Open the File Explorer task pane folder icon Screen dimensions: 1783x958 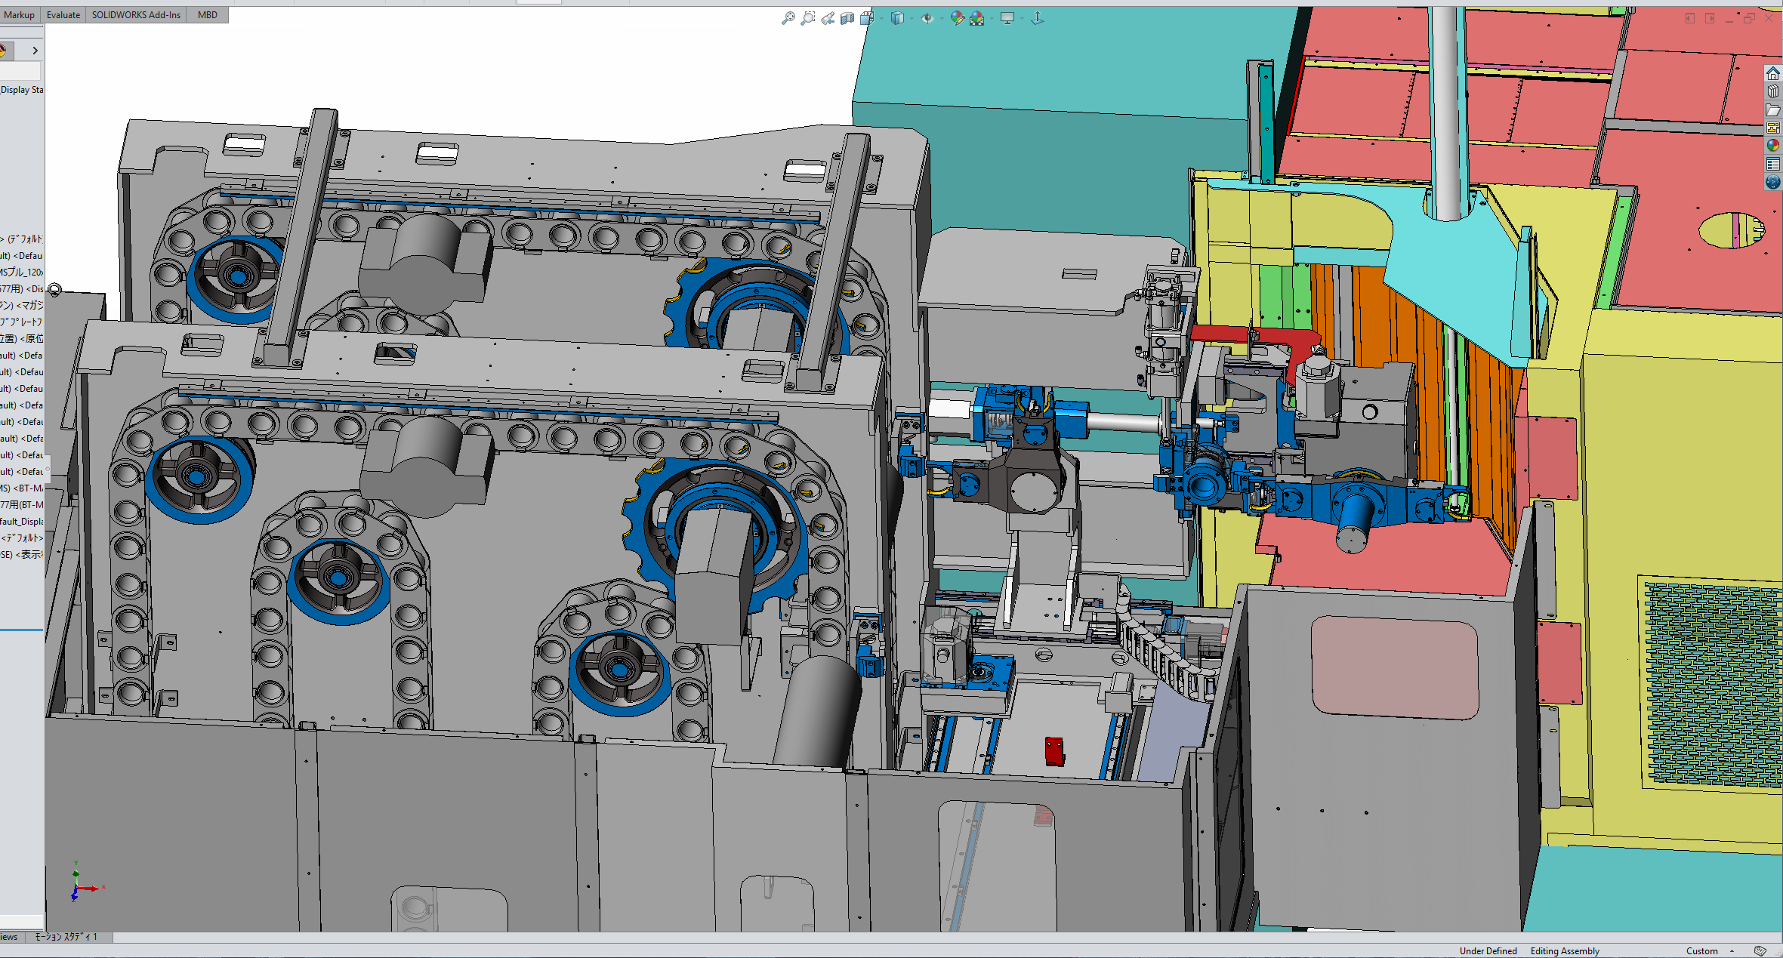tap(1773, 110)
